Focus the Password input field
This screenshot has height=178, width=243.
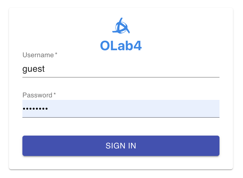[121, 109]
